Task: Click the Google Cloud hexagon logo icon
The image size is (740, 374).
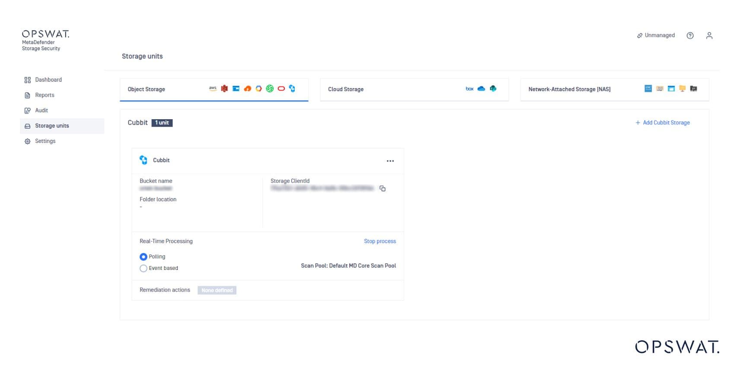Action: 258,89
